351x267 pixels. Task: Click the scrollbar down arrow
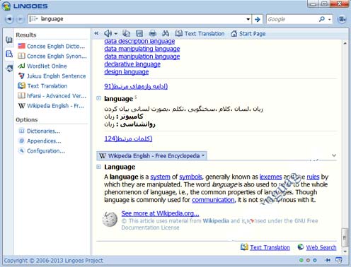pos(345,251)
